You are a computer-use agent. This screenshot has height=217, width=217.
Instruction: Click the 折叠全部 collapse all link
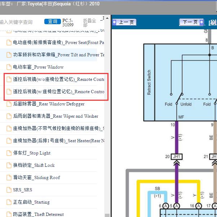pos(89,23)
